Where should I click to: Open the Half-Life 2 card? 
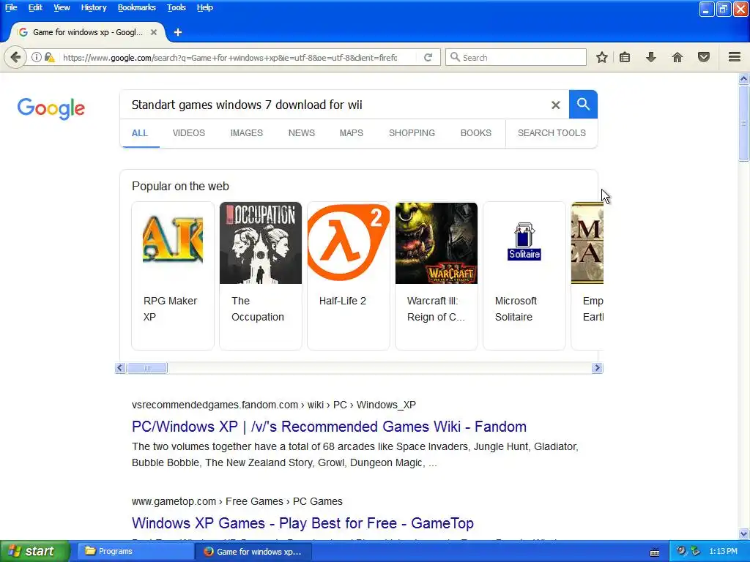(x=348, y=276)
